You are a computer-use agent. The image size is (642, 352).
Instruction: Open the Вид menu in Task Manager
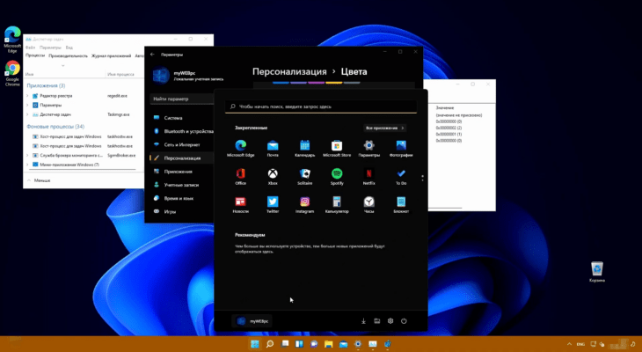point(69,48)
